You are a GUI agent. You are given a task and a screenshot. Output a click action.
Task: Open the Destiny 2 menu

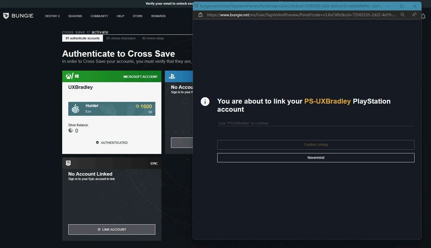pos(52,16)
